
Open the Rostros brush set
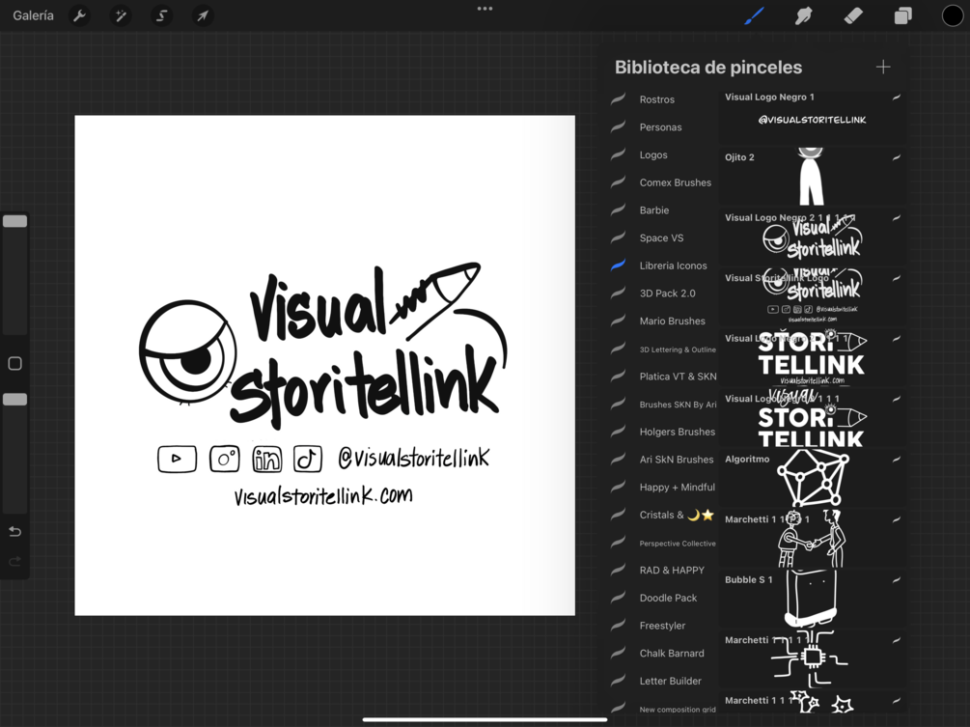[662, 99]
